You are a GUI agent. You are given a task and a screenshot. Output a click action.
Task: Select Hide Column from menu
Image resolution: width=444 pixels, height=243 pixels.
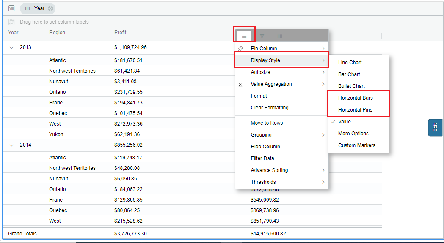pos(265,147)
